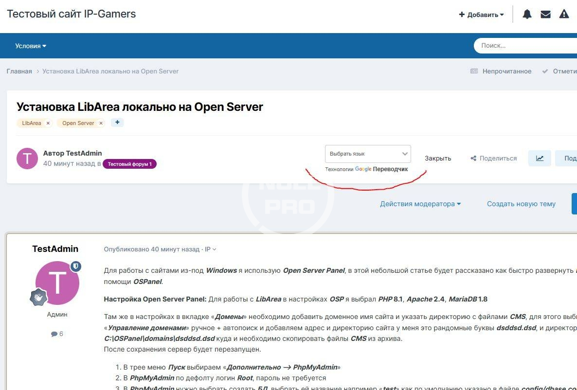Viewport: 577px width, 390px height.
Task: Remove the Open Server tag
Action: (x=101, y=123)
